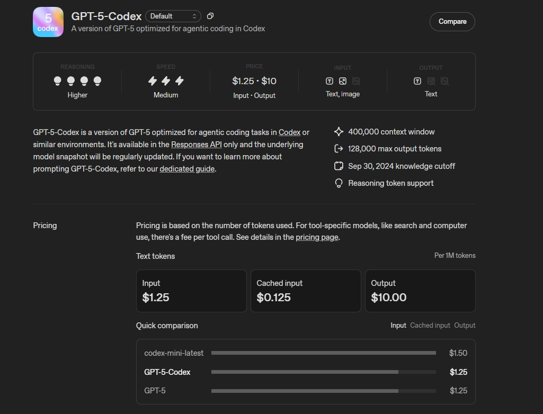Viewport: 543px width, 414px height.
Task: Click the context window sparkle icon
Action: coord(339,131)
